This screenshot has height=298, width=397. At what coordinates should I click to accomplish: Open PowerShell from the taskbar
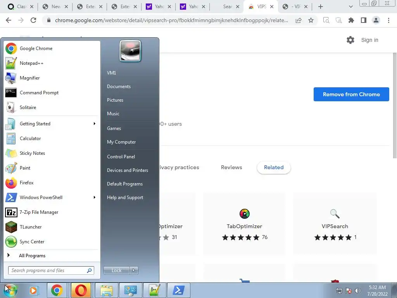tap(178, 290)
